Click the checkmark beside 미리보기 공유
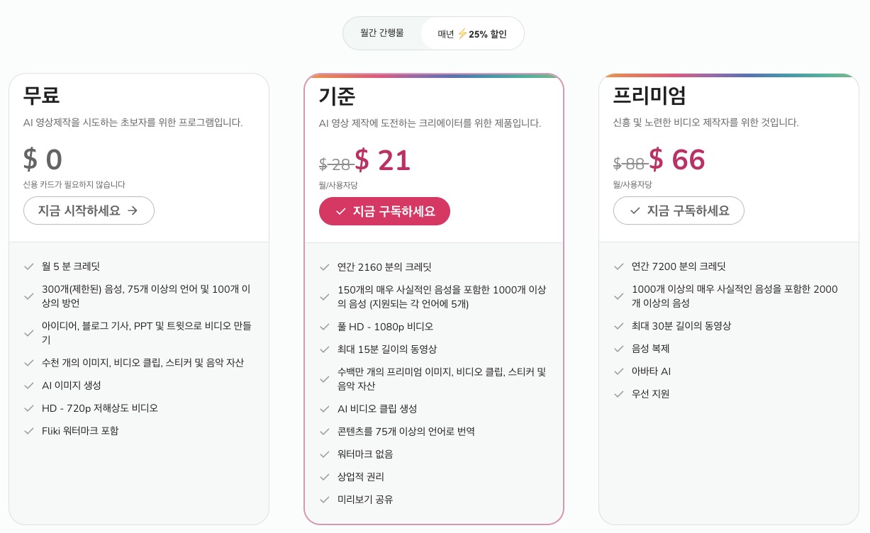Screen dimensions: 870x533 (x=324, y=500)
